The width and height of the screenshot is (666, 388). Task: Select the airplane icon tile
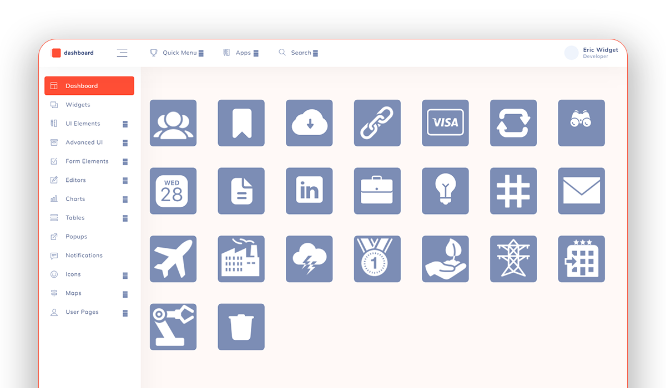[173, 259]
